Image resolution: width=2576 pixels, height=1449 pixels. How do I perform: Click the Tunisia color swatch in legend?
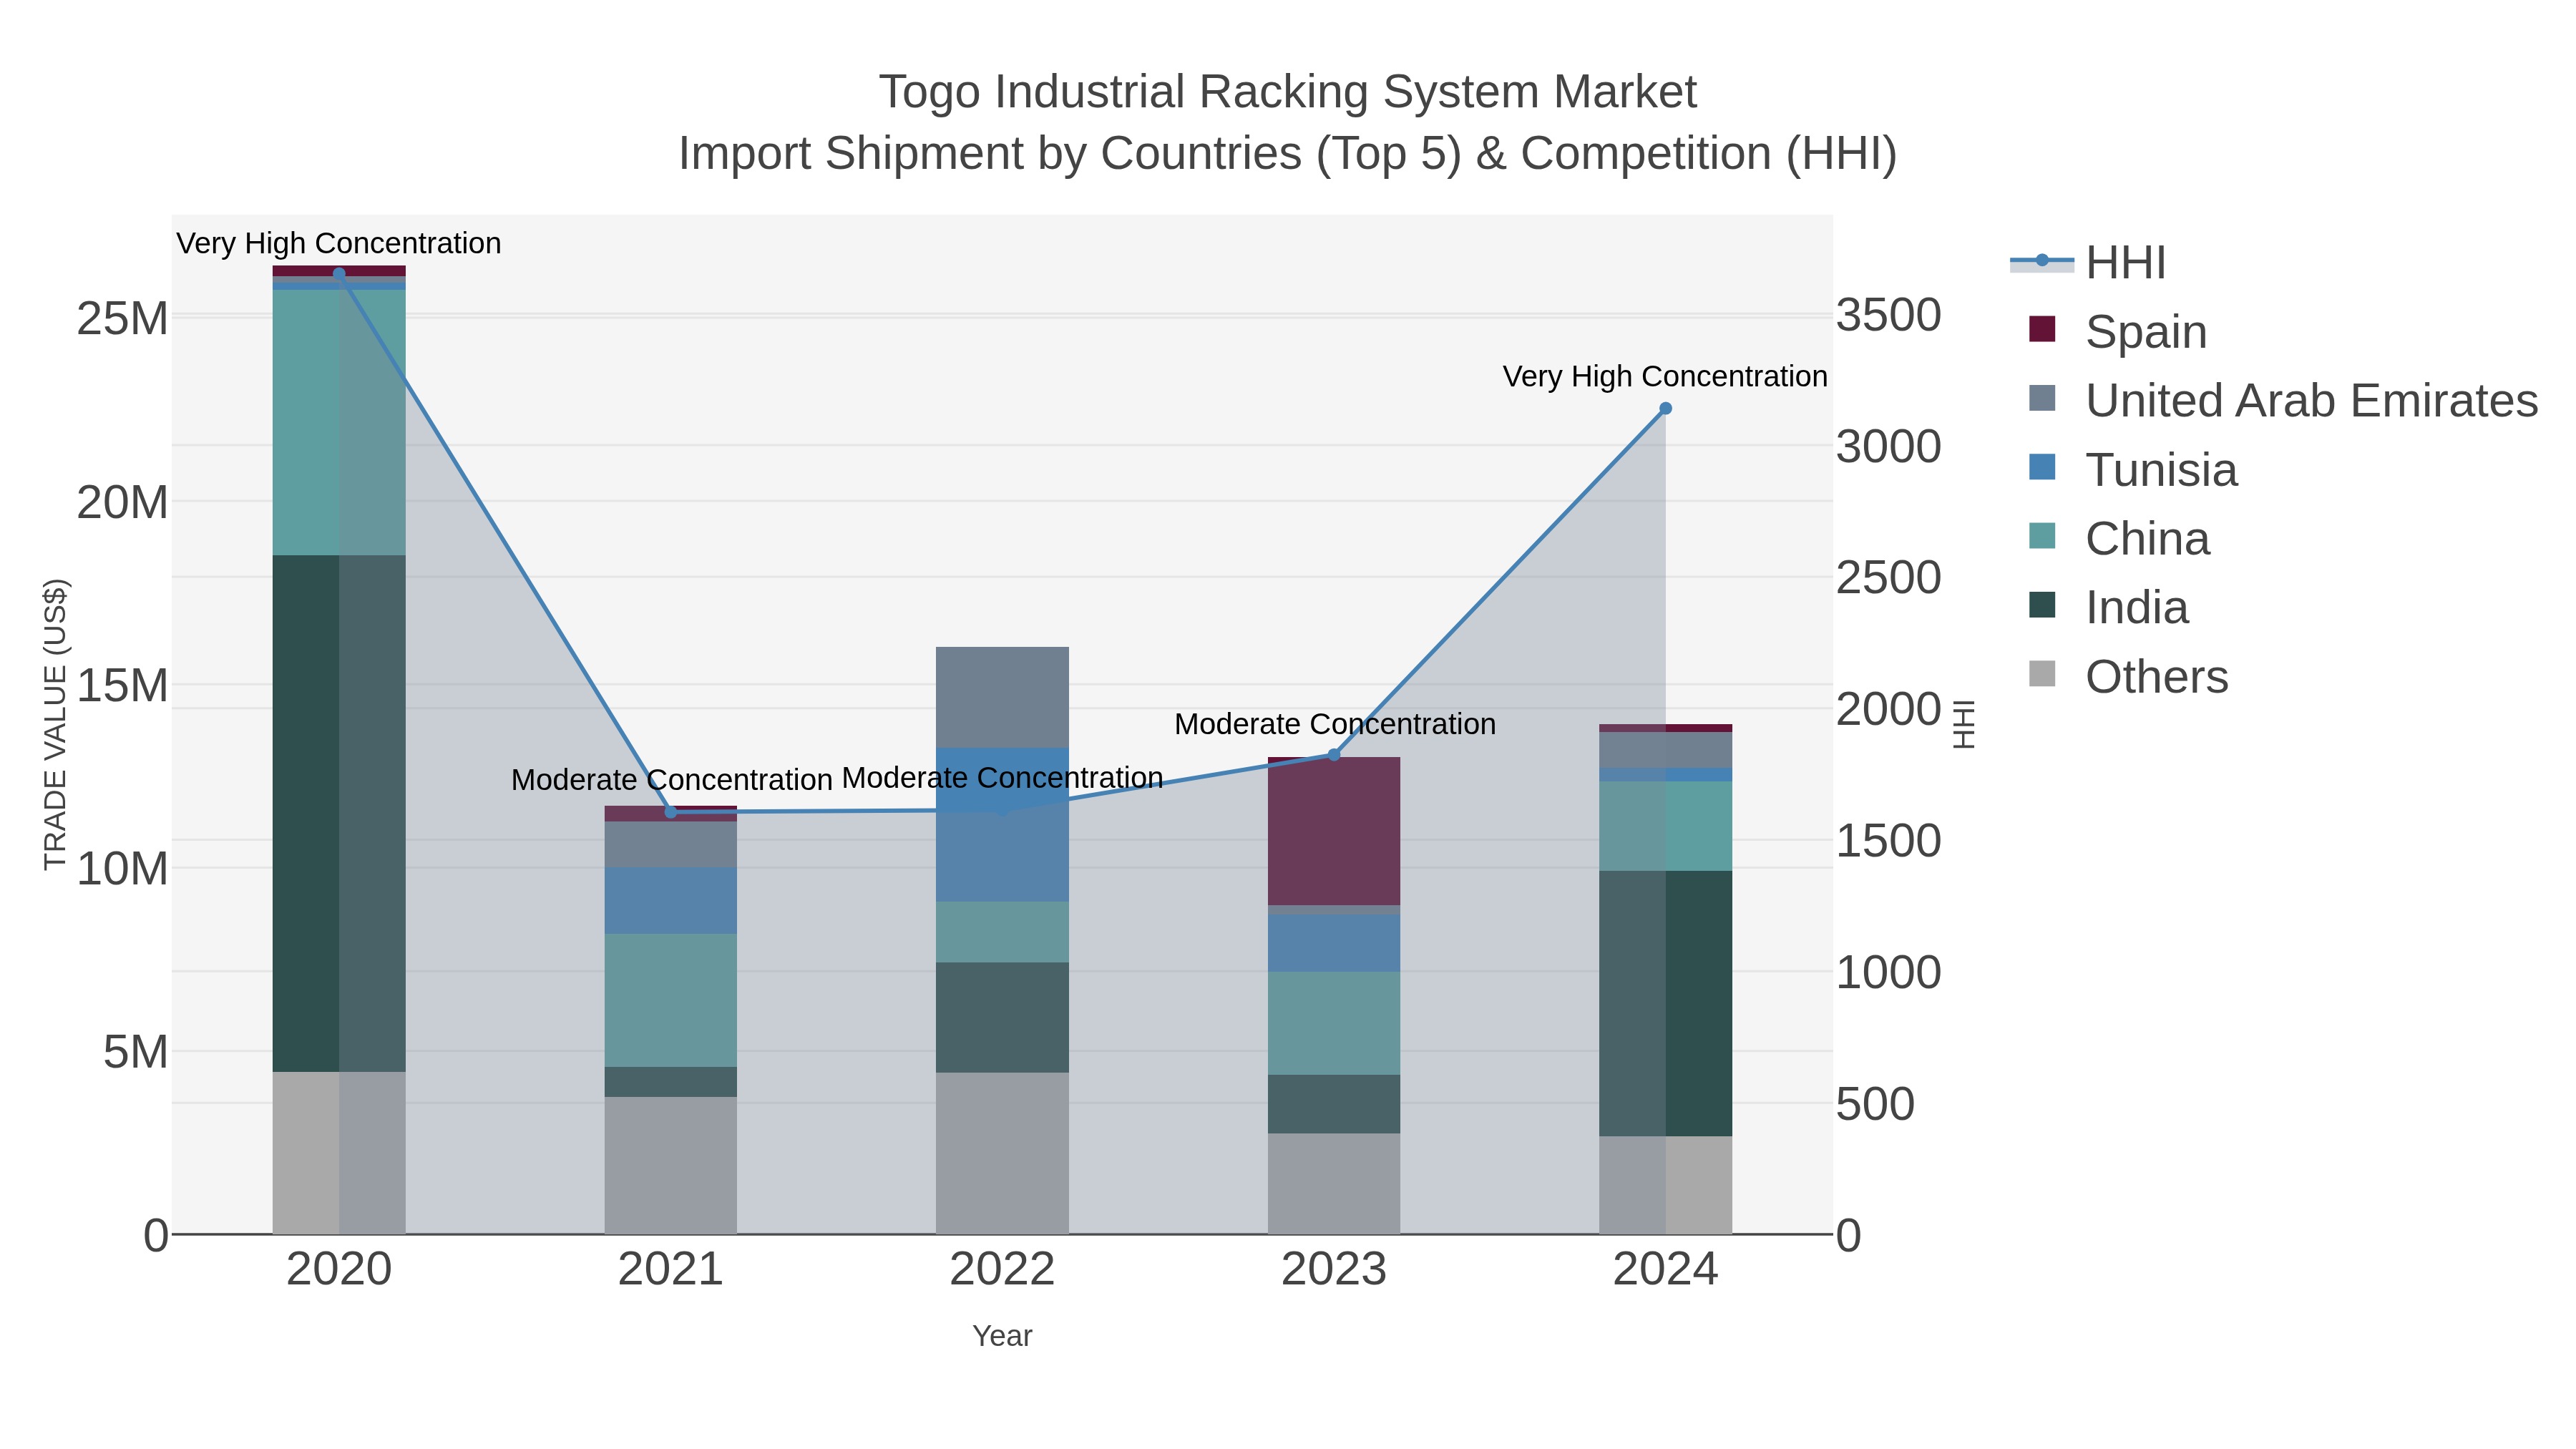pyautogui.click(x=2042, y=467)
